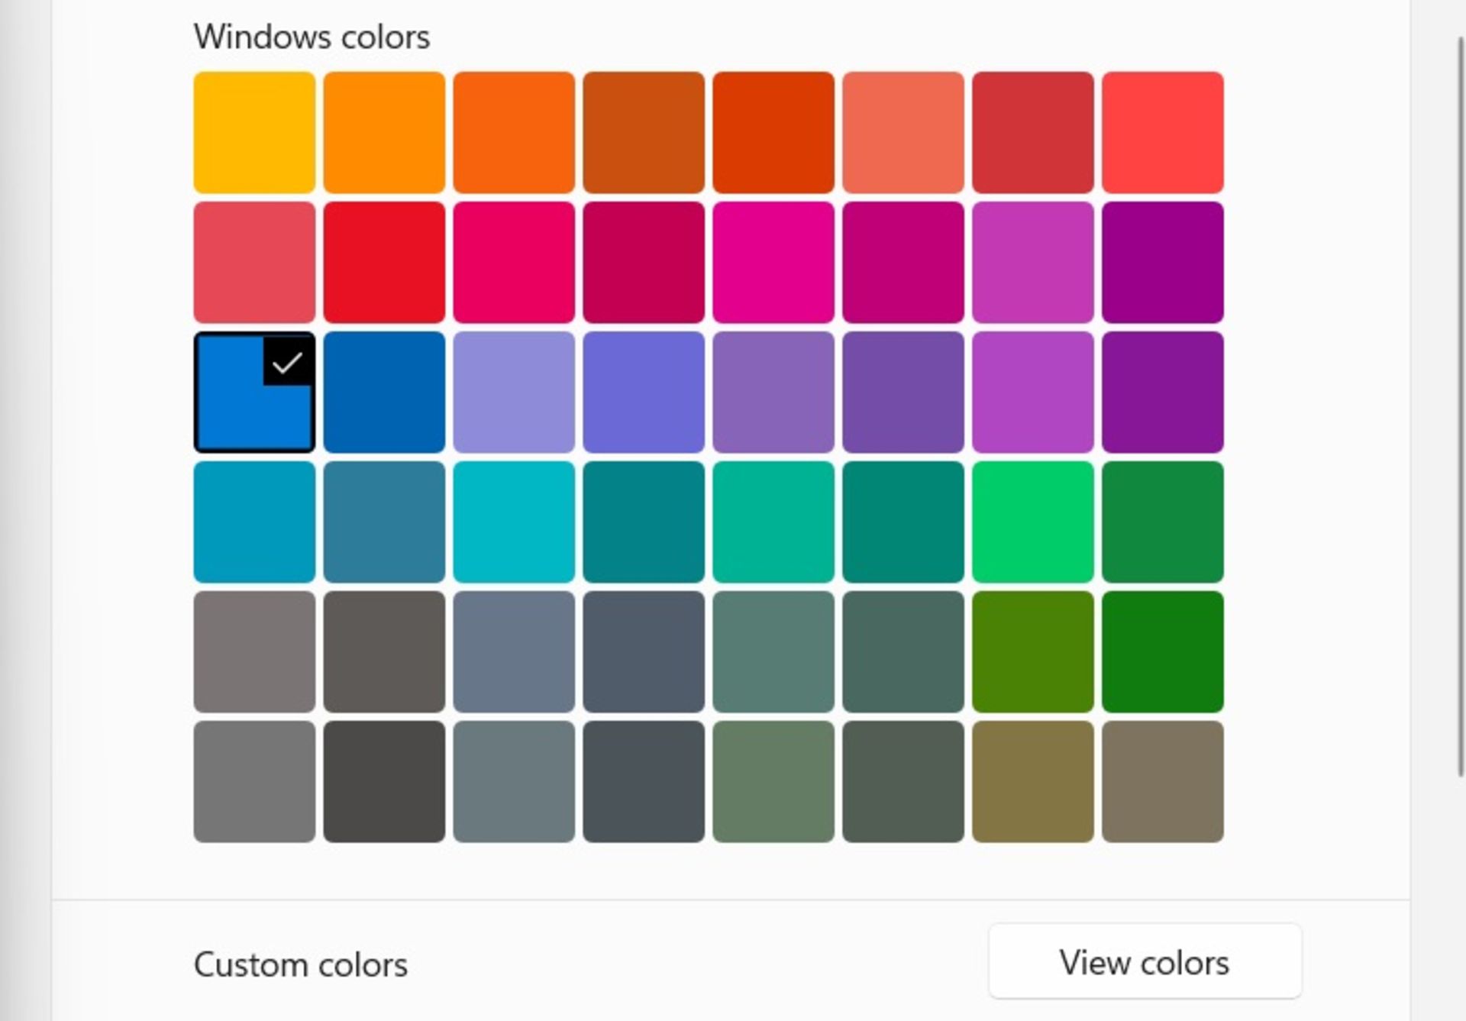This screenshot has width=1466, height=1021.
Task: Select the sage green swatch in bottom row
Action: coord(773,781)
